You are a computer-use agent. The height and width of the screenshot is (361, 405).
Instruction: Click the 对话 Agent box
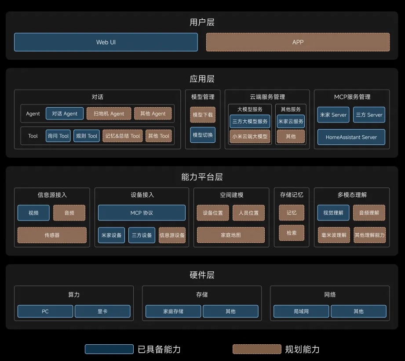click(65, 114)
